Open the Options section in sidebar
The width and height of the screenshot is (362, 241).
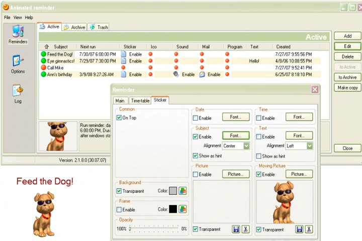tap(18, 64)
